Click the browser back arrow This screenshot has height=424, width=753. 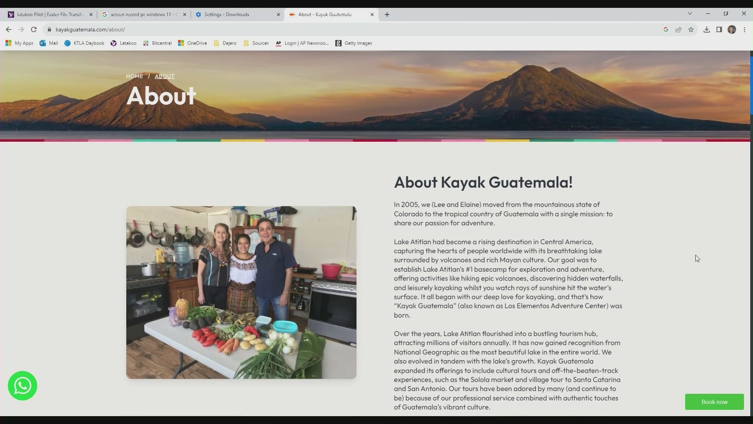pyautogui.click(x=9, y=29)
